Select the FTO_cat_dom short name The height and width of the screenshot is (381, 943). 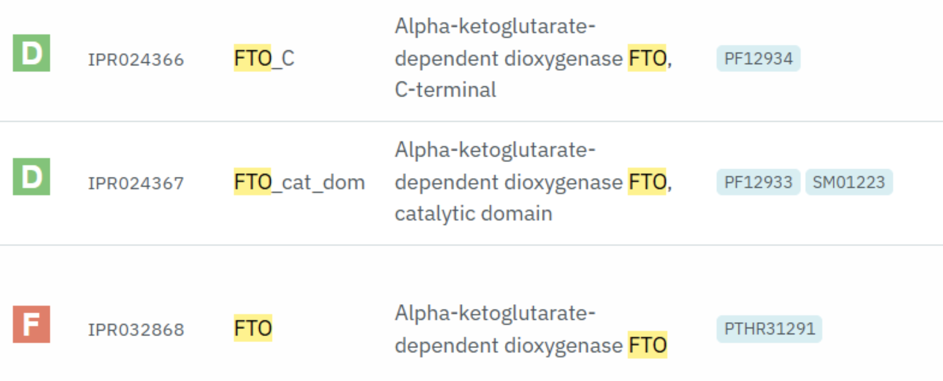[x=299, y=182]
